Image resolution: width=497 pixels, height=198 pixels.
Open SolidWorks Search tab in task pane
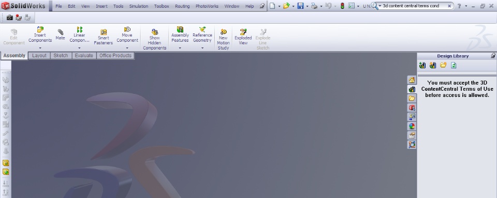click(x=412, y=108)
